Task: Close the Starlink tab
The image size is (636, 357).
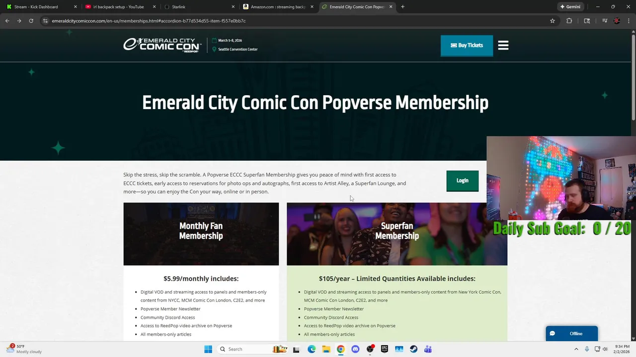Action: [x=233, y=7]
